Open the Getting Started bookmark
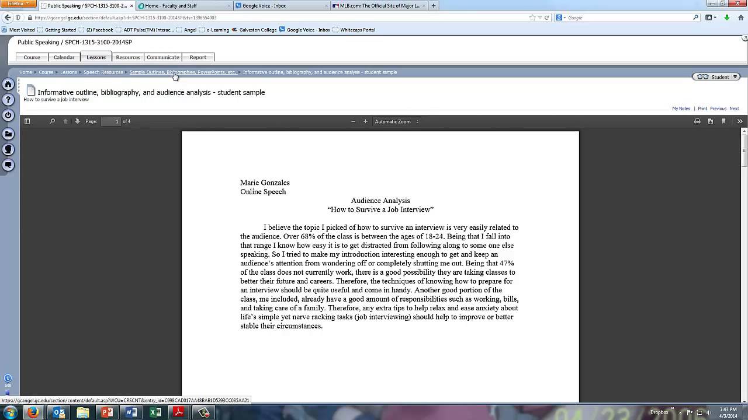 coord(57,30)
